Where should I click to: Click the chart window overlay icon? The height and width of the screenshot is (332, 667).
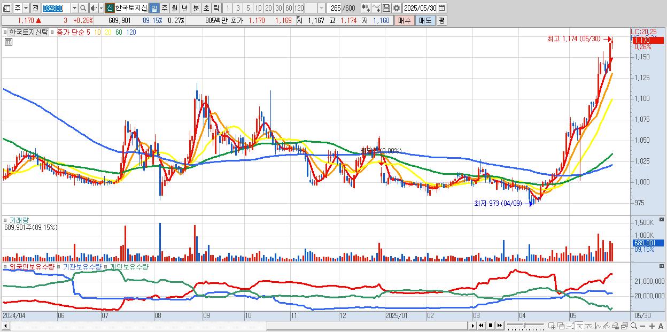tap(624, 326)
